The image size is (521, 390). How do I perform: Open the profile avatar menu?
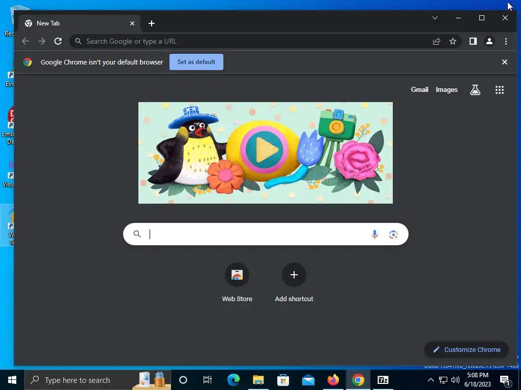[x=489, y=41]
